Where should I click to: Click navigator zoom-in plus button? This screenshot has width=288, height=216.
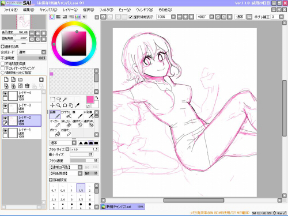pyautogui.click(x=38, y=33)
